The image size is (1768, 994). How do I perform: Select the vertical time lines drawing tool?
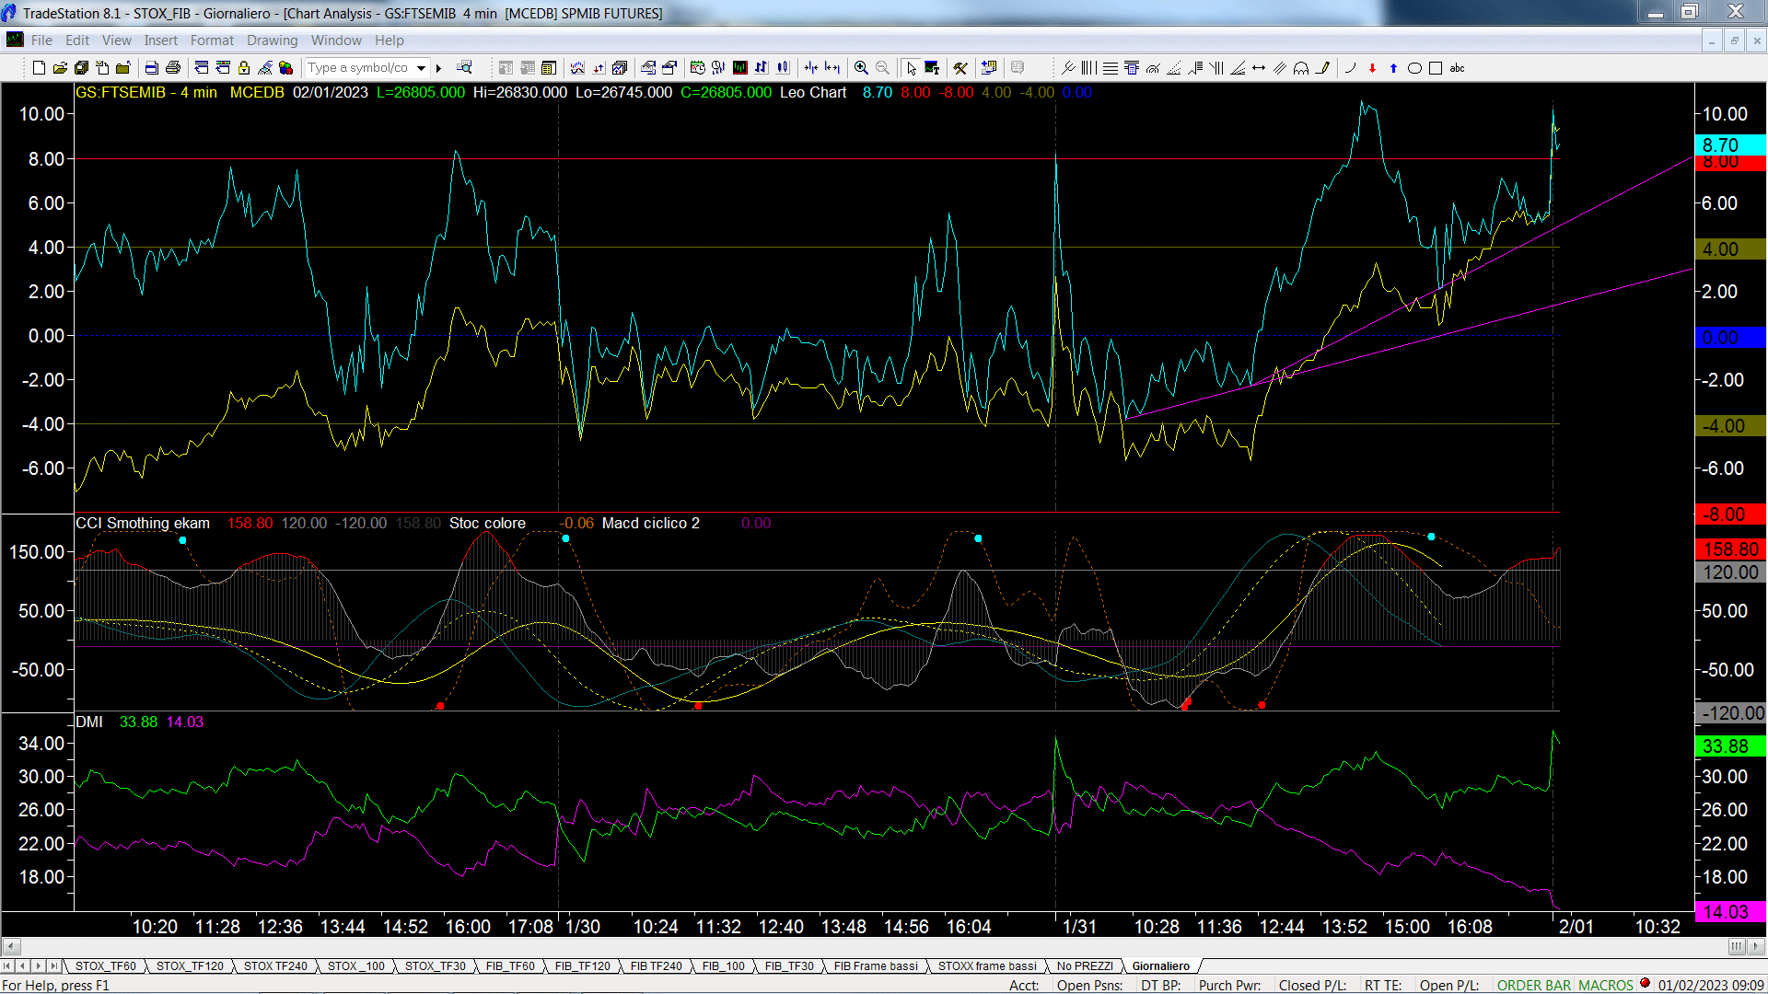point(1088,68)
